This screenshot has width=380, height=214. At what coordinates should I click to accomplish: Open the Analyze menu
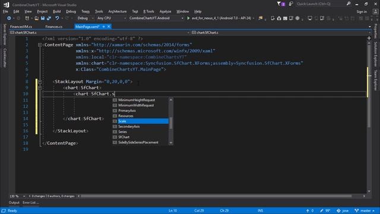coord(165,11)
